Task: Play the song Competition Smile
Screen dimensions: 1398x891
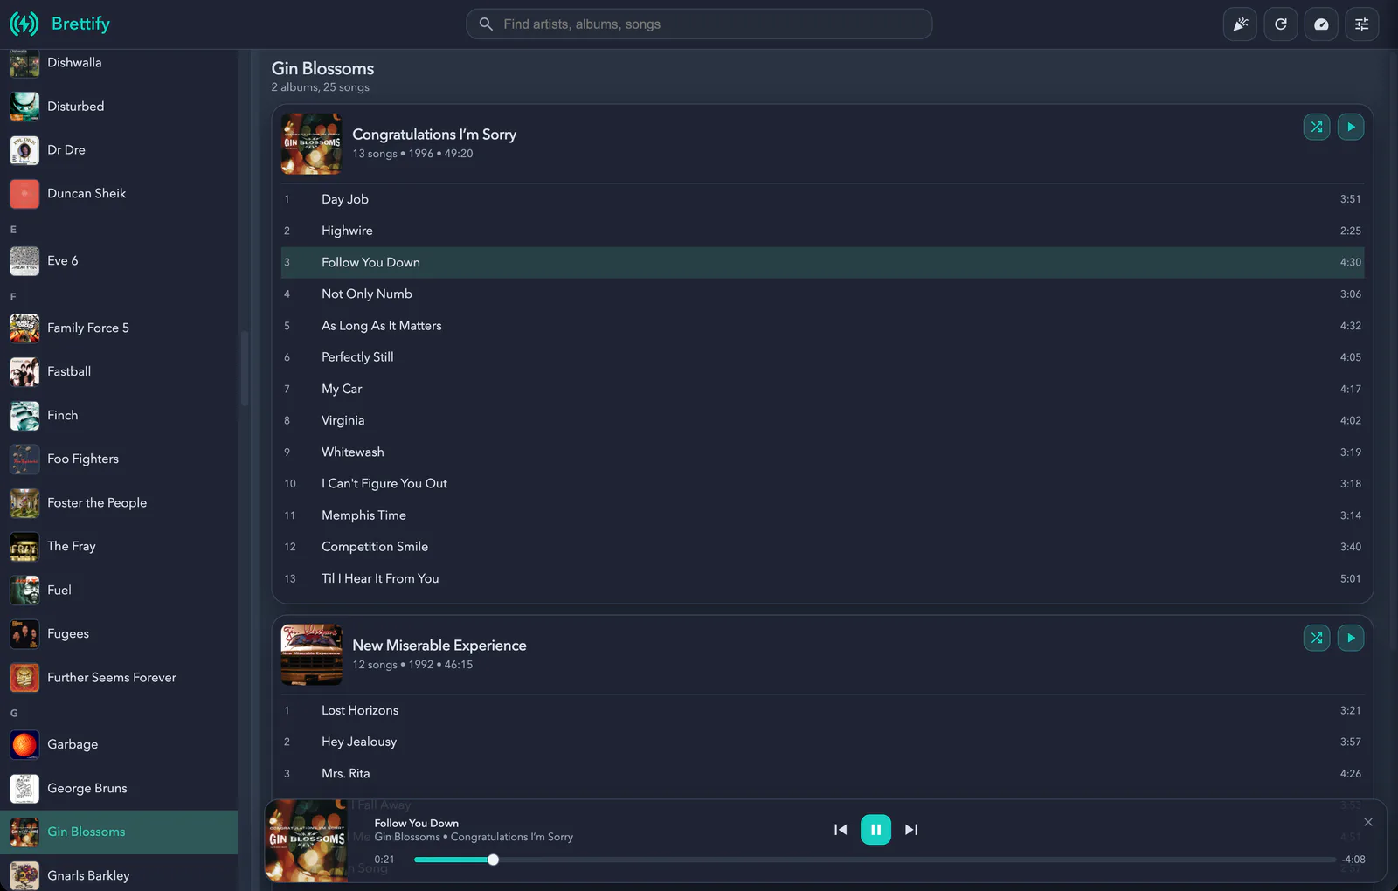Action: coord(822,547)
